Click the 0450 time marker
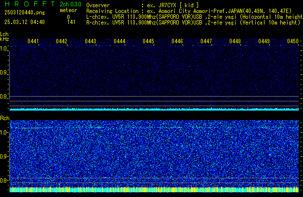This screenshot has height=197, width=303. click(293, 41)
